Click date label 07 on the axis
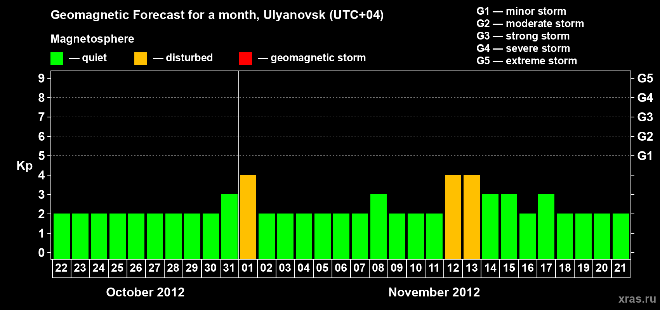 tap(360, 268)
